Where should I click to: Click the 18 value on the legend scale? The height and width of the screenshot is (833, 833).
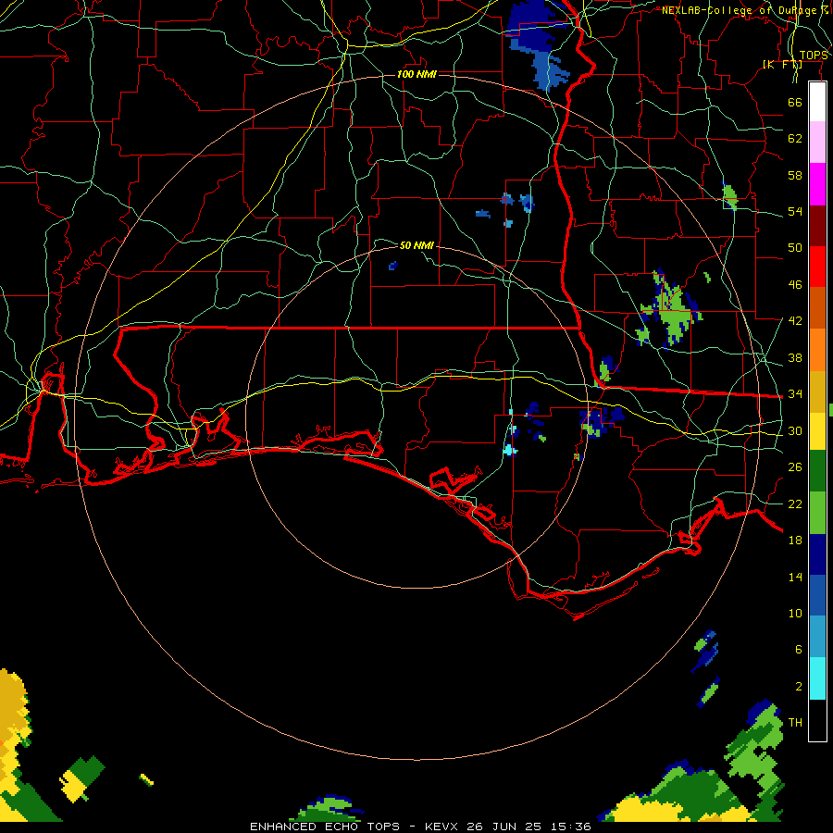coord(795,541)
